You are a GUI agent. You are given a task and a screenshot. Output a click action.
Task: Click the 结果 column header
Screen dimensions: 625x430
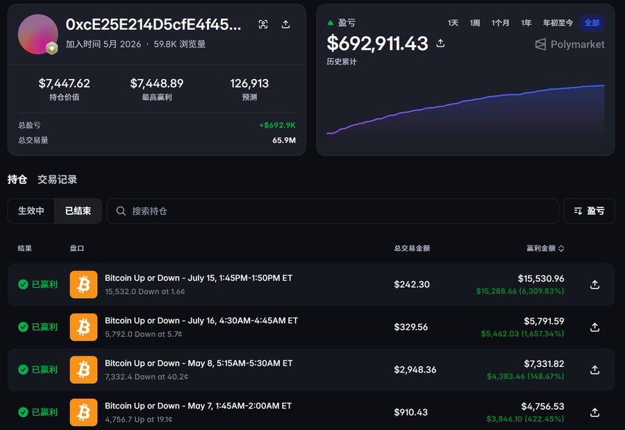(25, 248)
